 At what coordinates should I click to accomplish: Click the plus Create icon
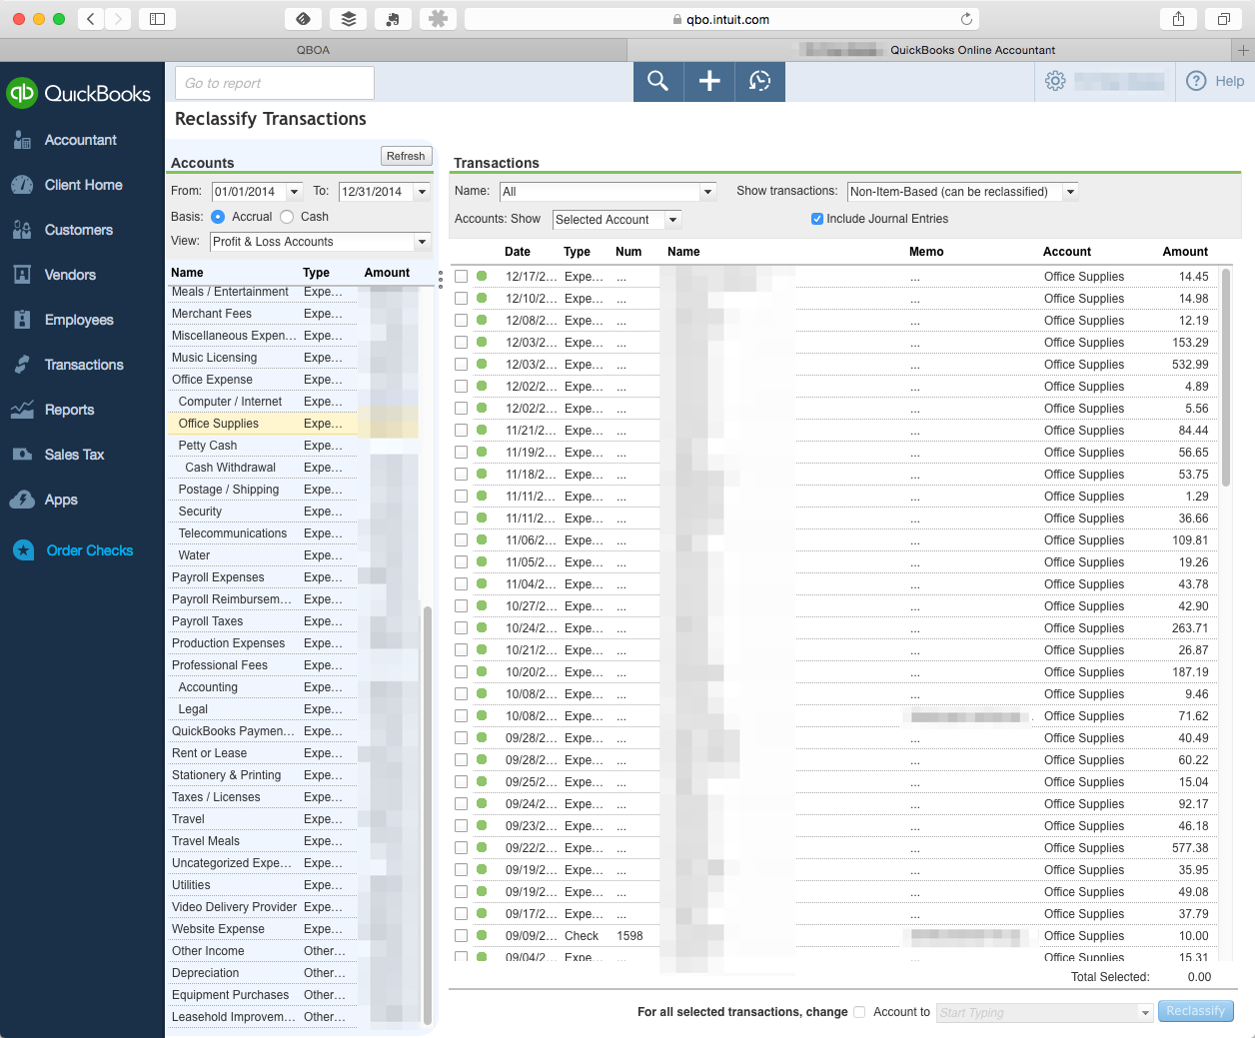709,81
